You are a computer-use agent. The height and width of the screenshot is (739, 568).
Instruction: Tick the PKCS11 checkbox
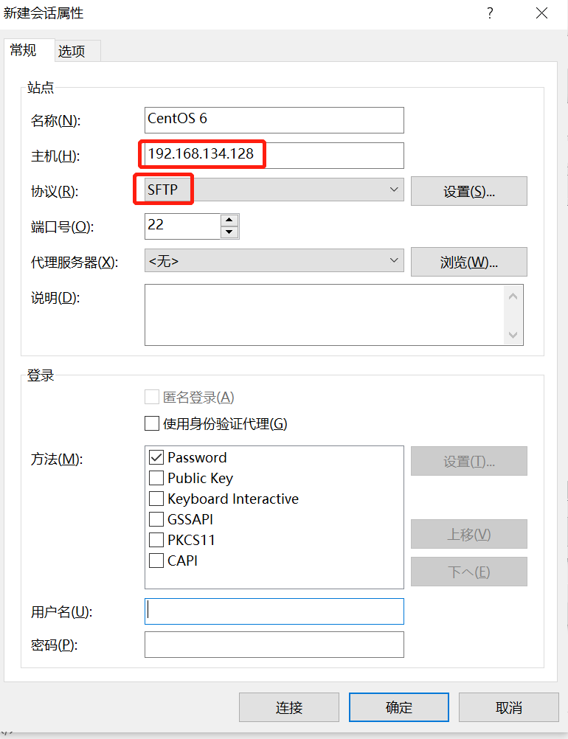pyautogui.click(x=156, y=540)
